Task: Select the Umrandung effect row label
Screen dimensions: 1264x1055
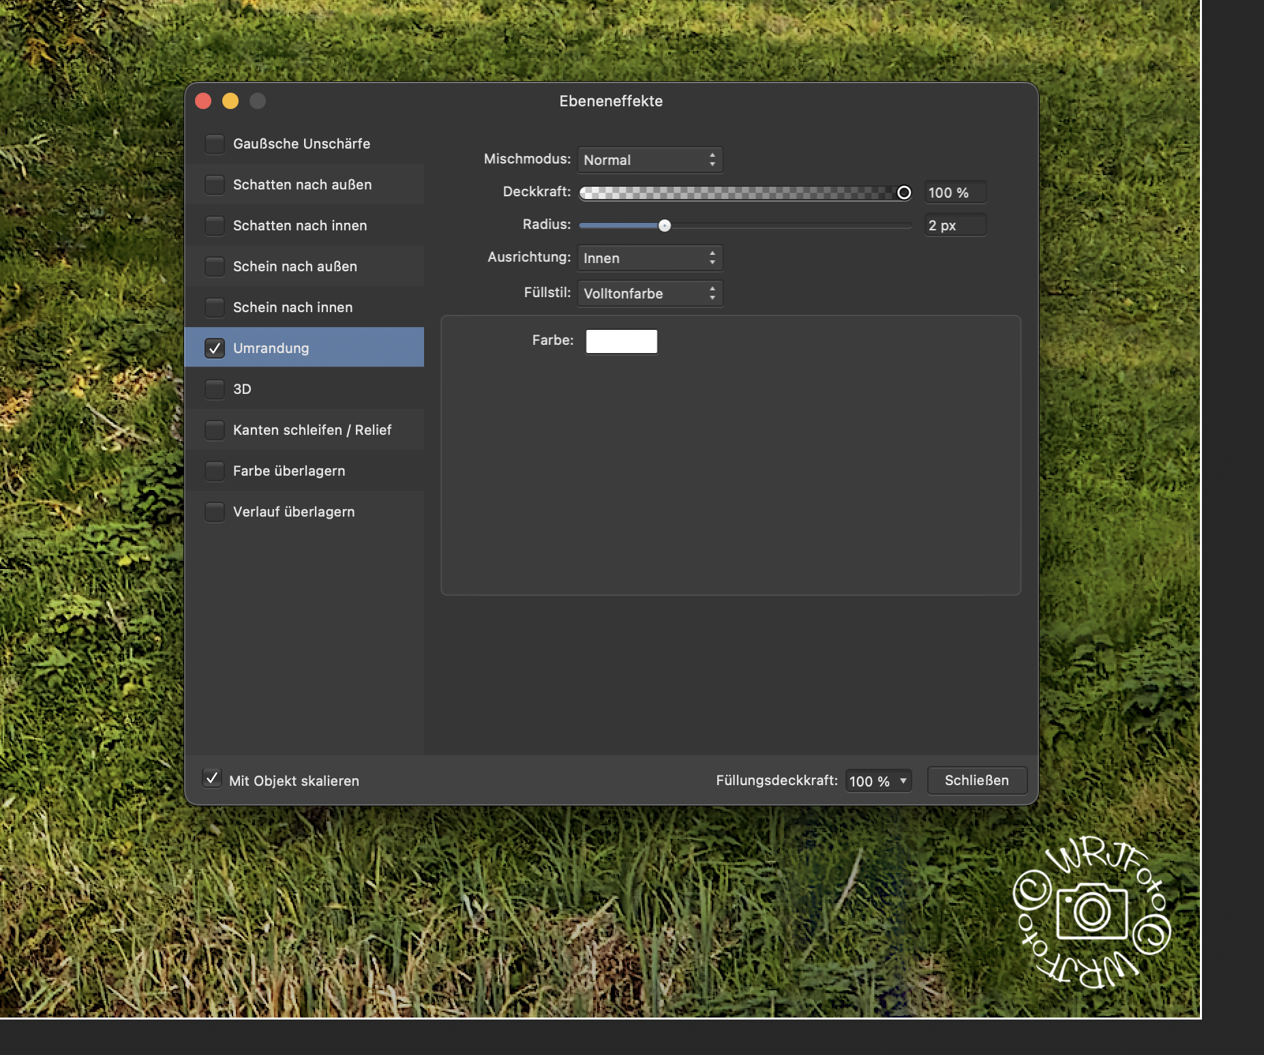Action: pos(271,348)
